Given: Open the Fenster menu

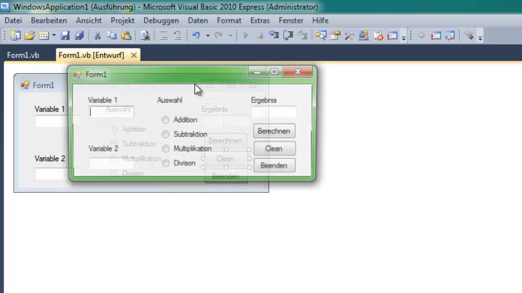Looking at the screenshot, I should 291,20.
